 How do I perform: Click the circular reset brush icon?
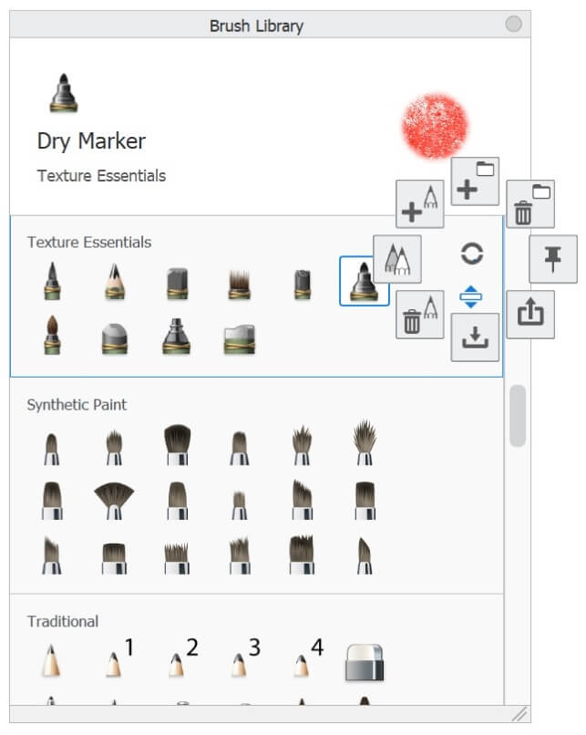[472, 254]
